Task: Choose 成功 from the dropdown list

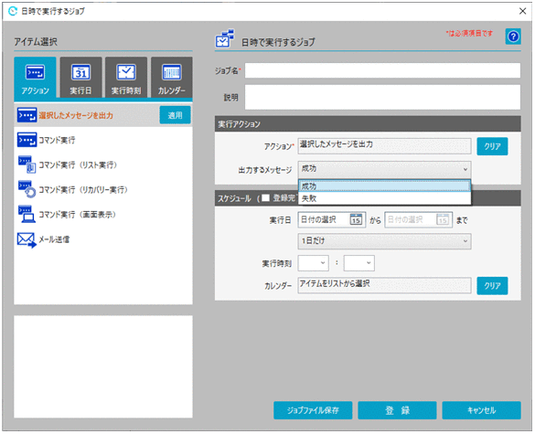Action: pyautogui.click(x=384, y=186)
